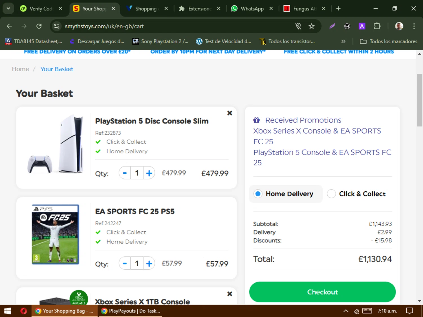Go back to previous page
Screen dimensions: 423x317
[x=9, y=26]
